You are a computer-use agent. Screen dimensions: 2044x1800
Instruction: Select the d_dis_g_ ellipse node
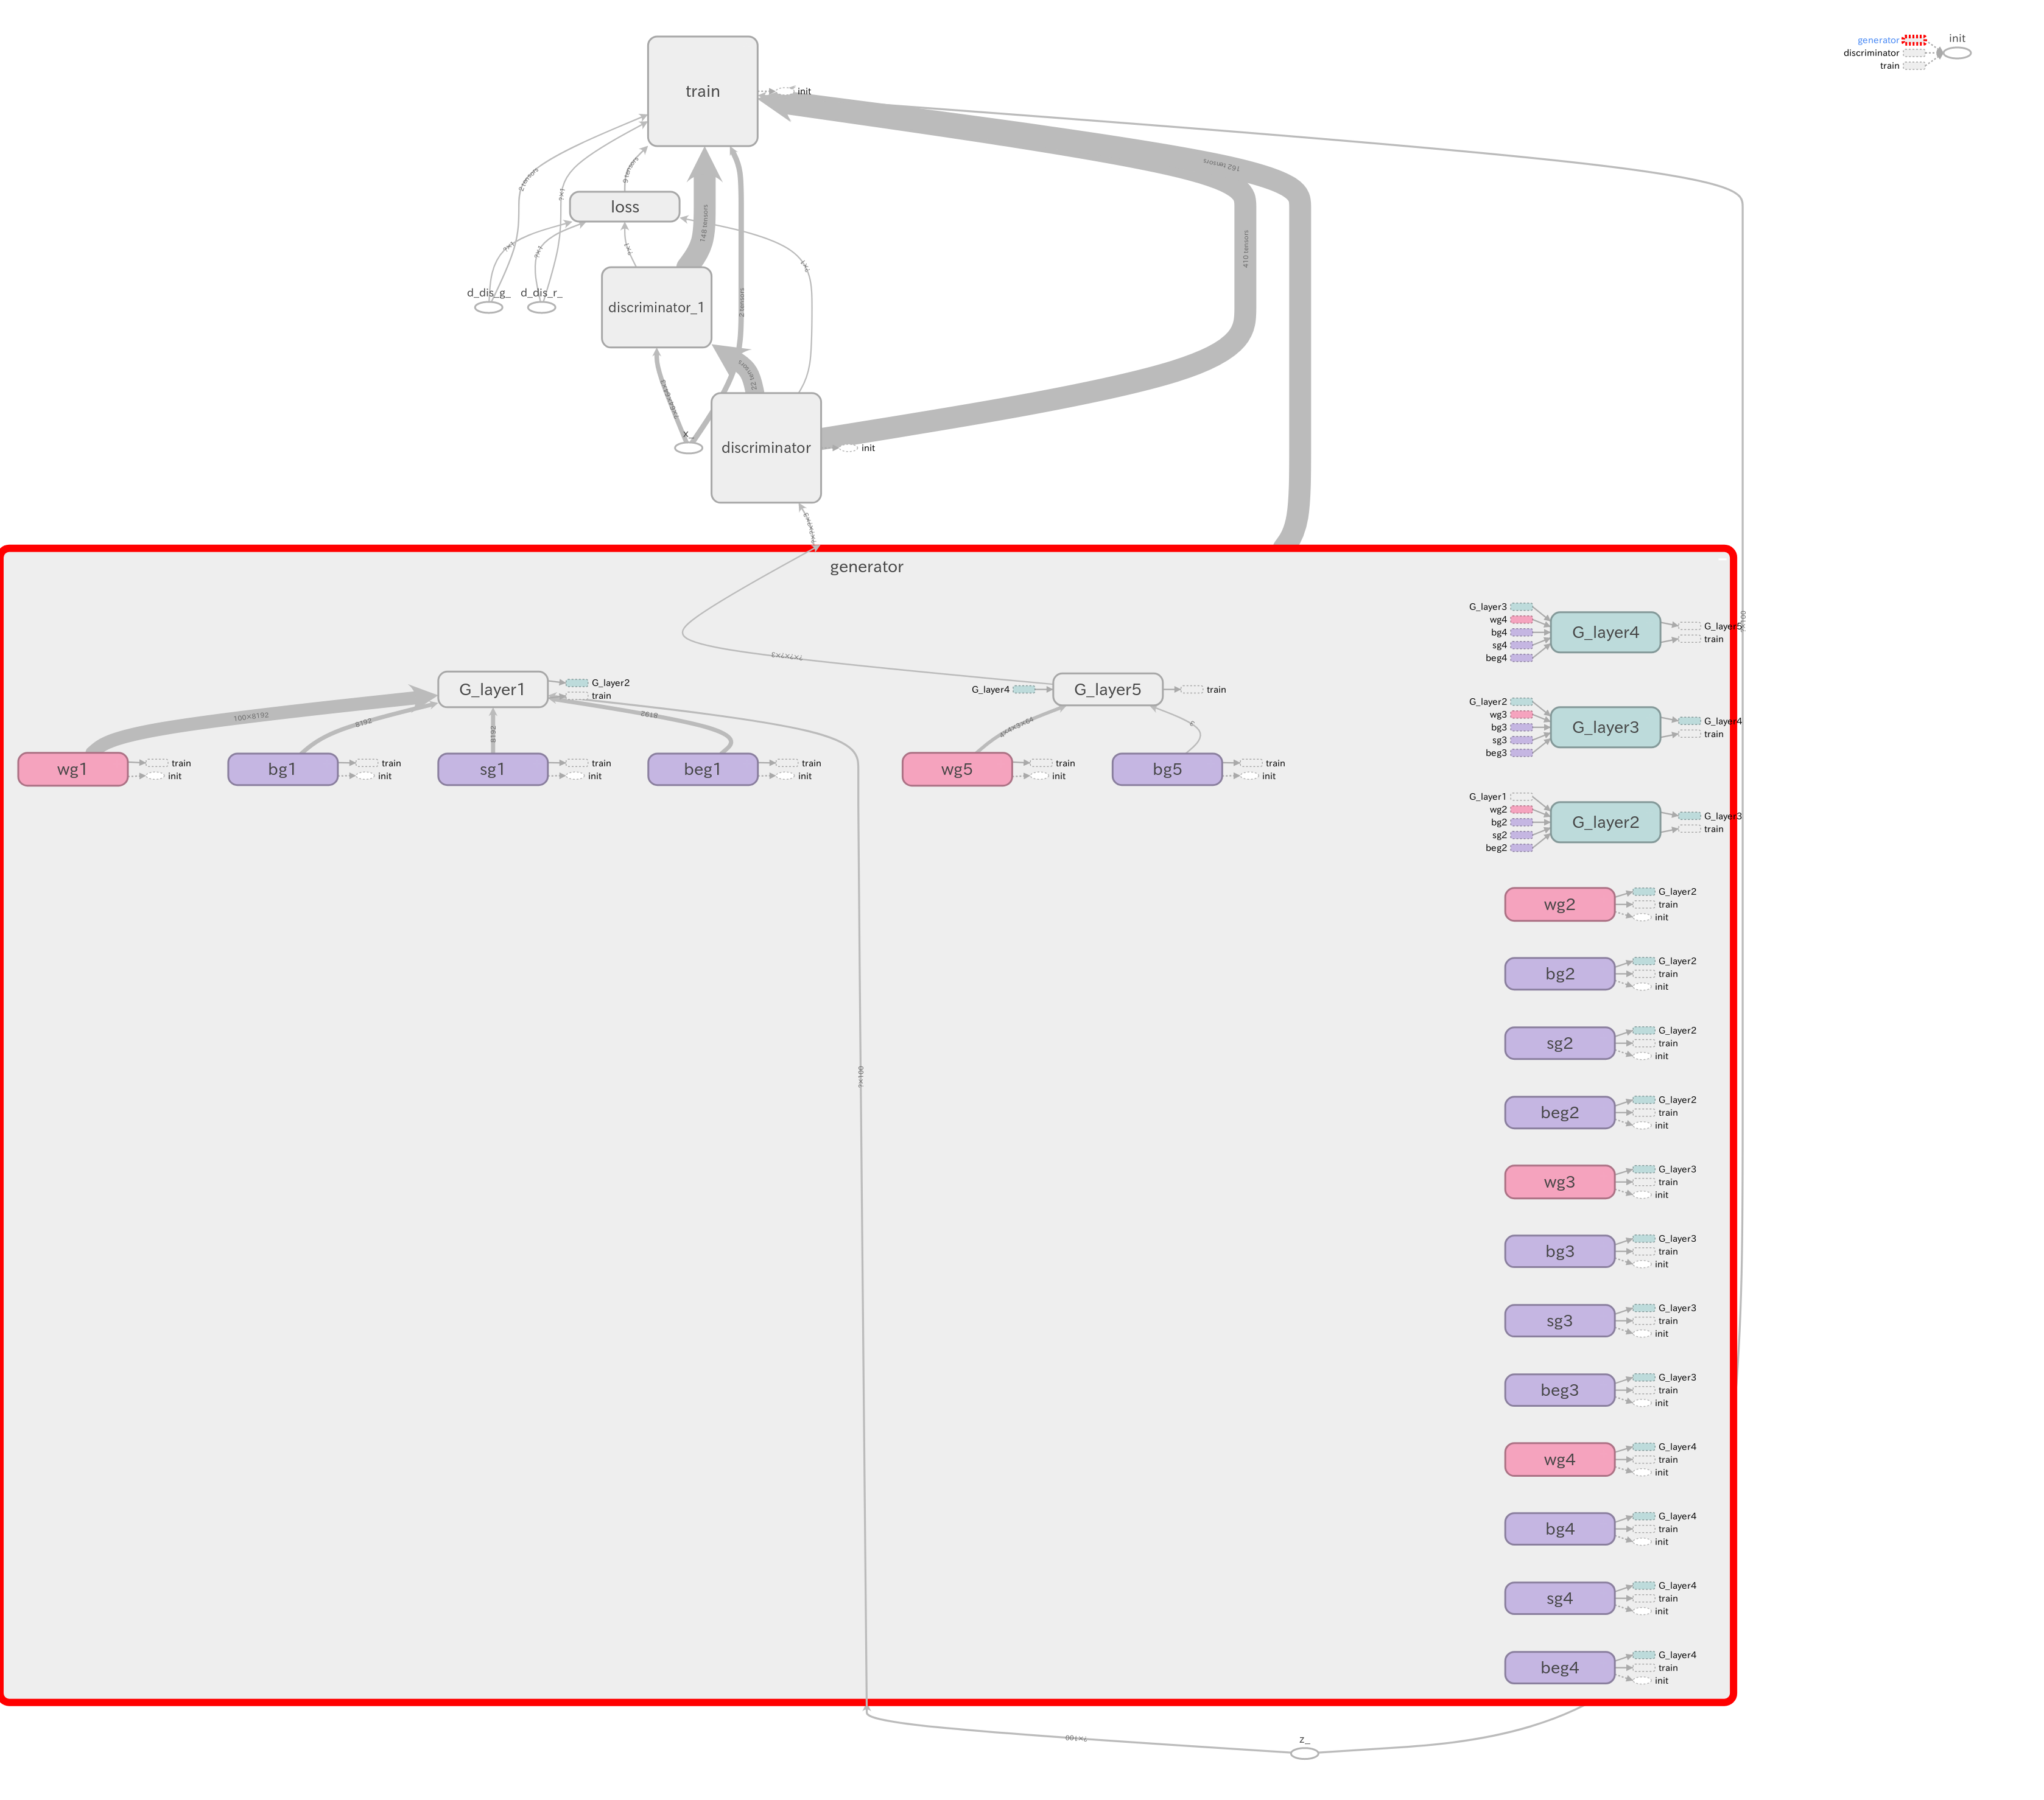[x=488, y=307]
